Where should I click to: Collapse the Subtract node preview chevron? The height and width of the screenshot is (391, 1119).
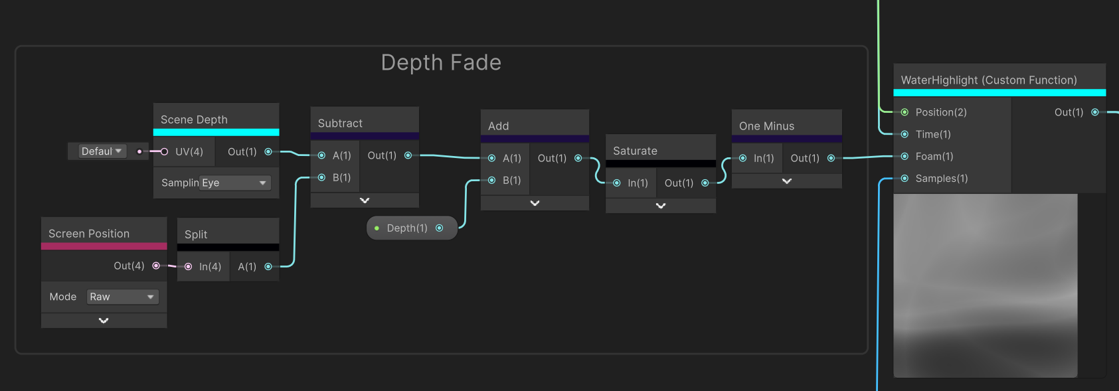(x=365, y=200)
